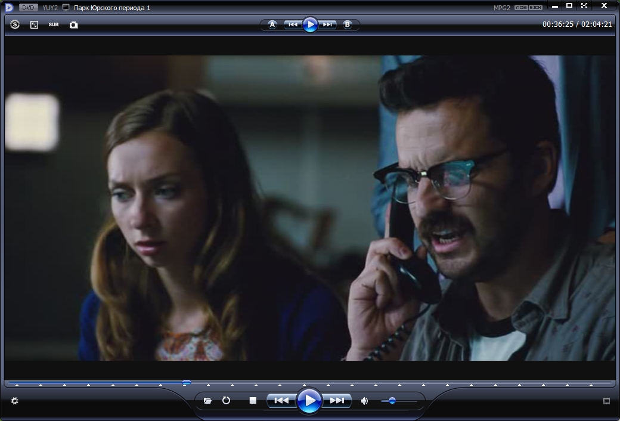
Task: Click the MPG2 codec label
Action: [x=502, y=8]
